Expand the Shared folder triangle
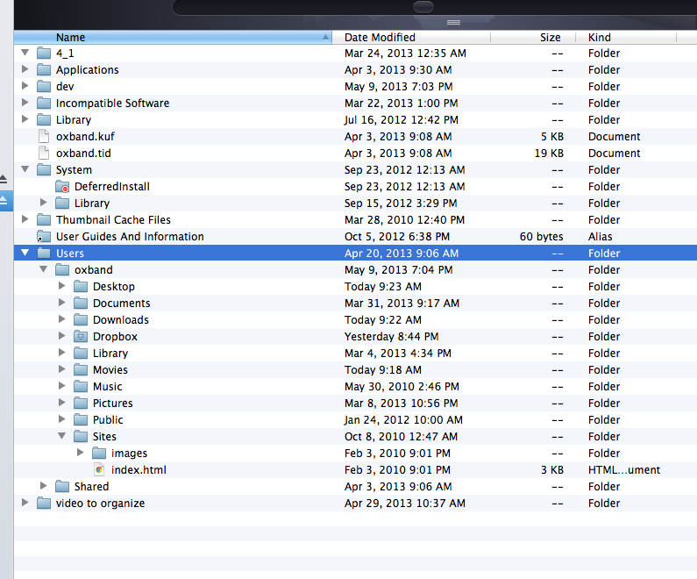Image resolution: width=697 pixels, height=579 pixels. (44, 486)
